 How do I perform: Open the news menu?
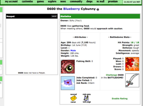(x=63, y=2)
